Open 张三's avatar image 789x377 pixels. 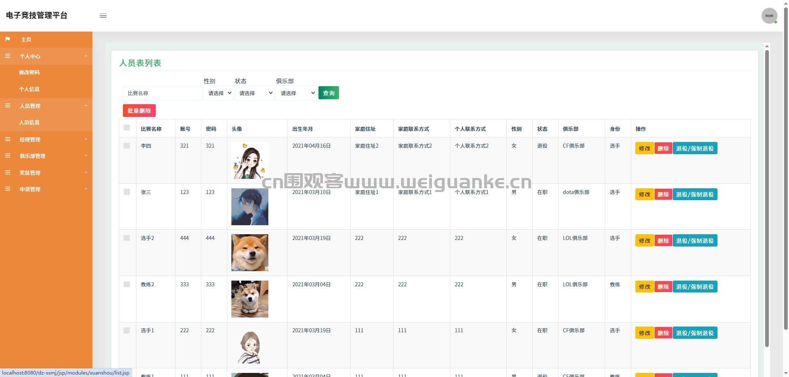(x=249, y=207)
